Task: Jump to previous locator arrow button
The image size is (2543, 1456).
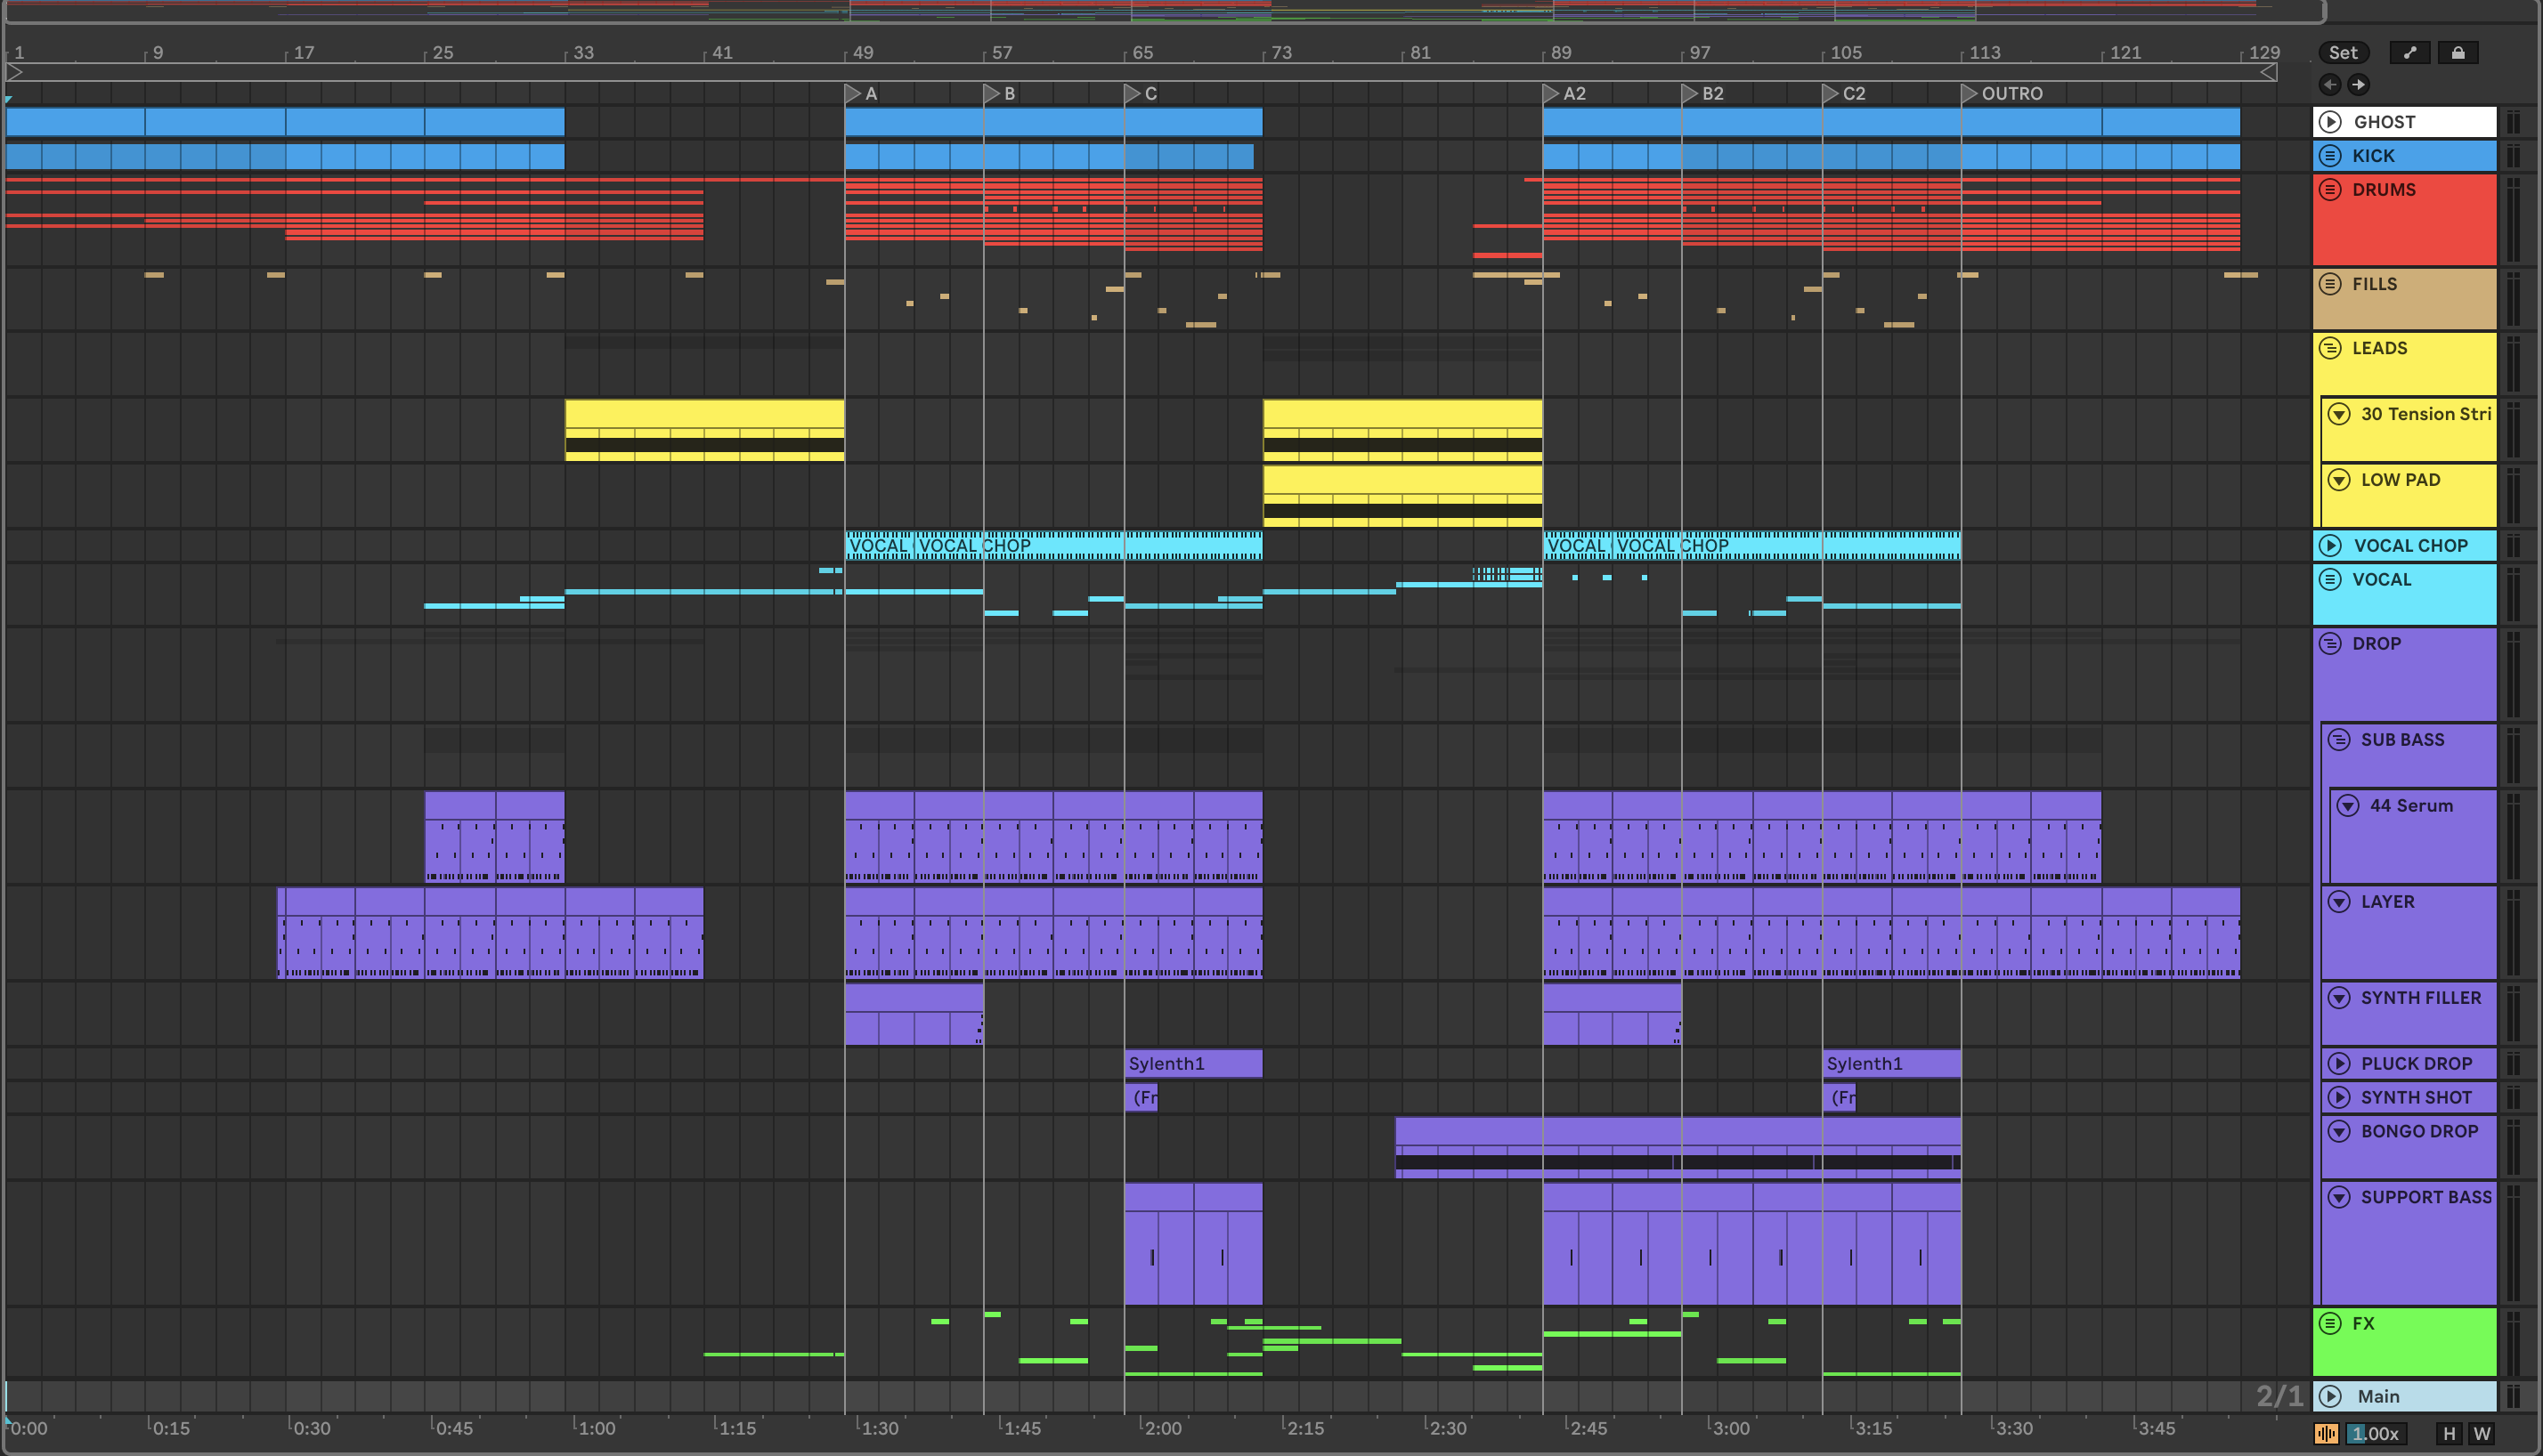Action: click(x=2330, y=85)
